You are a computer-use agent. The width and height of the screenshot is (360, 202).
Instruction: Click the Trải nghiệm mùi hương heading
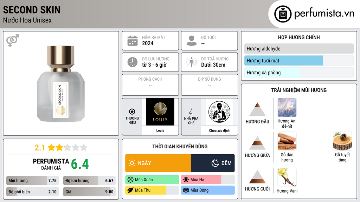[299, 90]
